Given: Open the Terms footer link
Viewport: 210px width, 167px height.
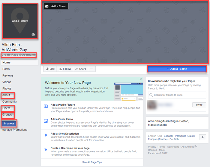Looking at the screenshot, I should pyautogui.click(x=161, y=147).
